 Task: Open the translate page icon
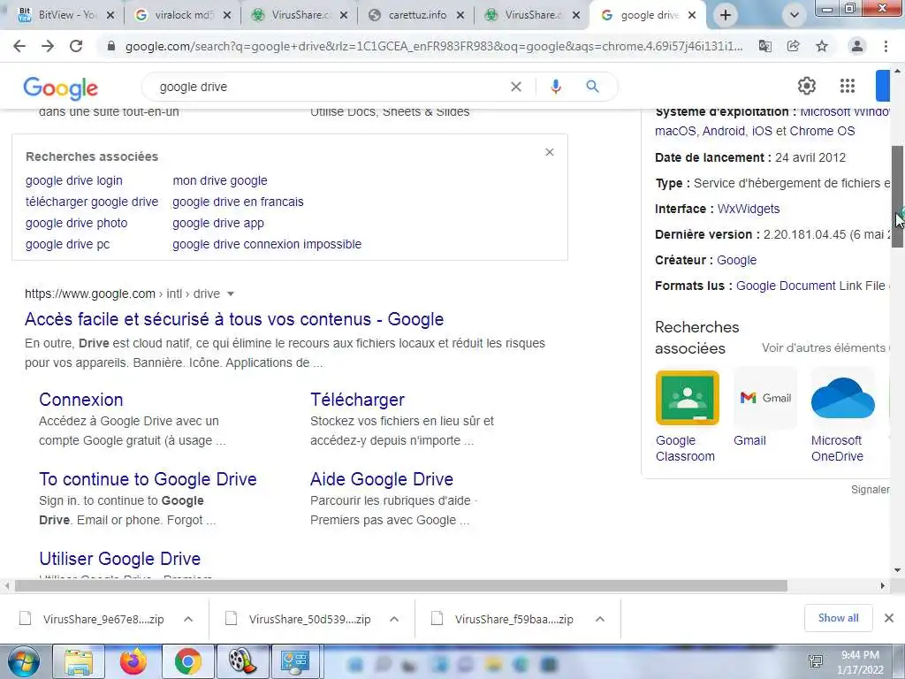(x=765, y=46)
